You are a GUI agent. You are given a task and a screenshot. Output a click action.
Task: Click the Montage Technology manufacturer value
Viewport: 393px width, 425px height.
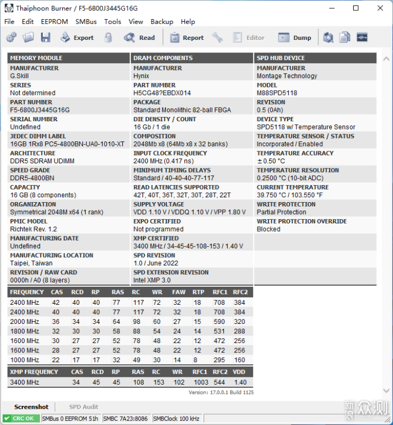pyautogui.click(x=287, y=76)
